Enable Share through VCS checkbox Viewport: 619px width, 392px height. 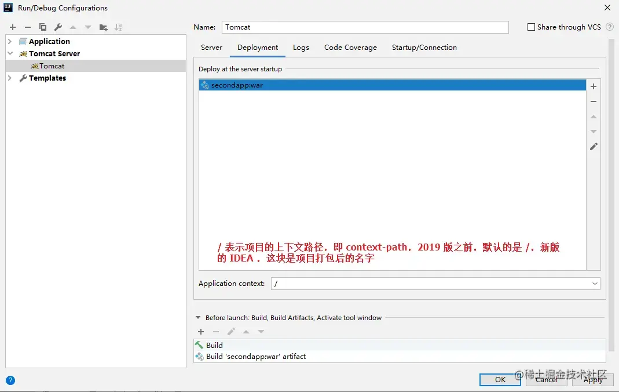(x=532, y=27)
